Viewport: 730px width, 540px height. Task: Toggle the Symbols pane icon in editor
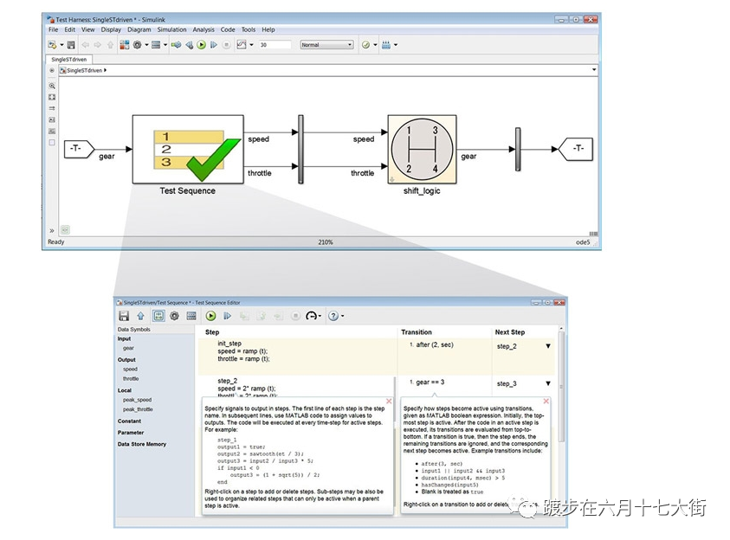tap(158, 316)
